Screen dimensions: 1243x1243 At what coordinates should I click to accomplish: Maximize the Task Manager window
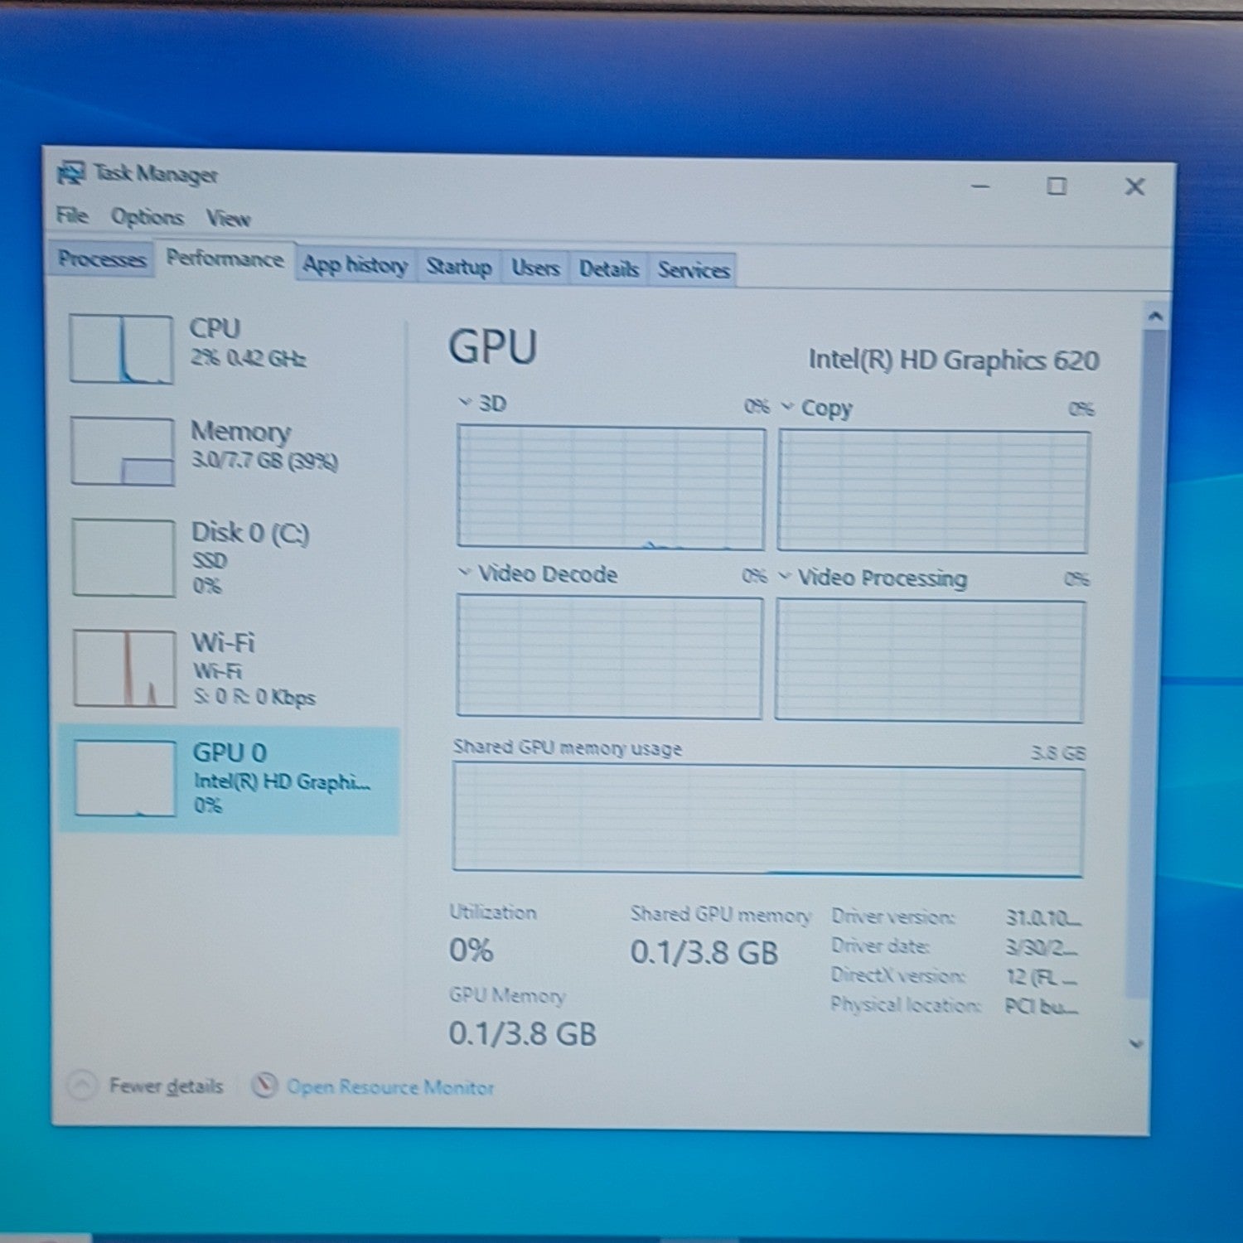click(x=1057, y=186)
